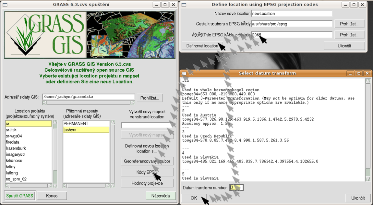
Task: Click the datum transform vertical scrollbar track
Action: click(x=368, y=130)
